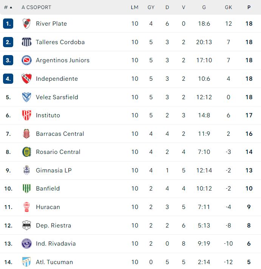Open the Velez Sarsfield blue crest
Image resolution: width=261 pixels, height=269 pixels.
point(26,97)
